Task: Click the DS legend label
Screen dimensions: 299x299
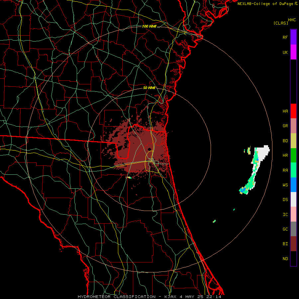Action: (x=285, y=200)
